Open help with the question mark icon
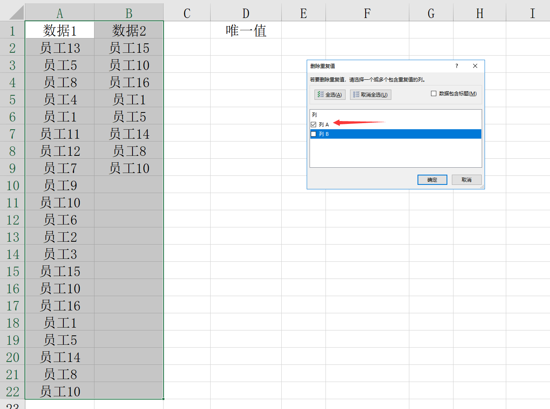 point(457,66)
